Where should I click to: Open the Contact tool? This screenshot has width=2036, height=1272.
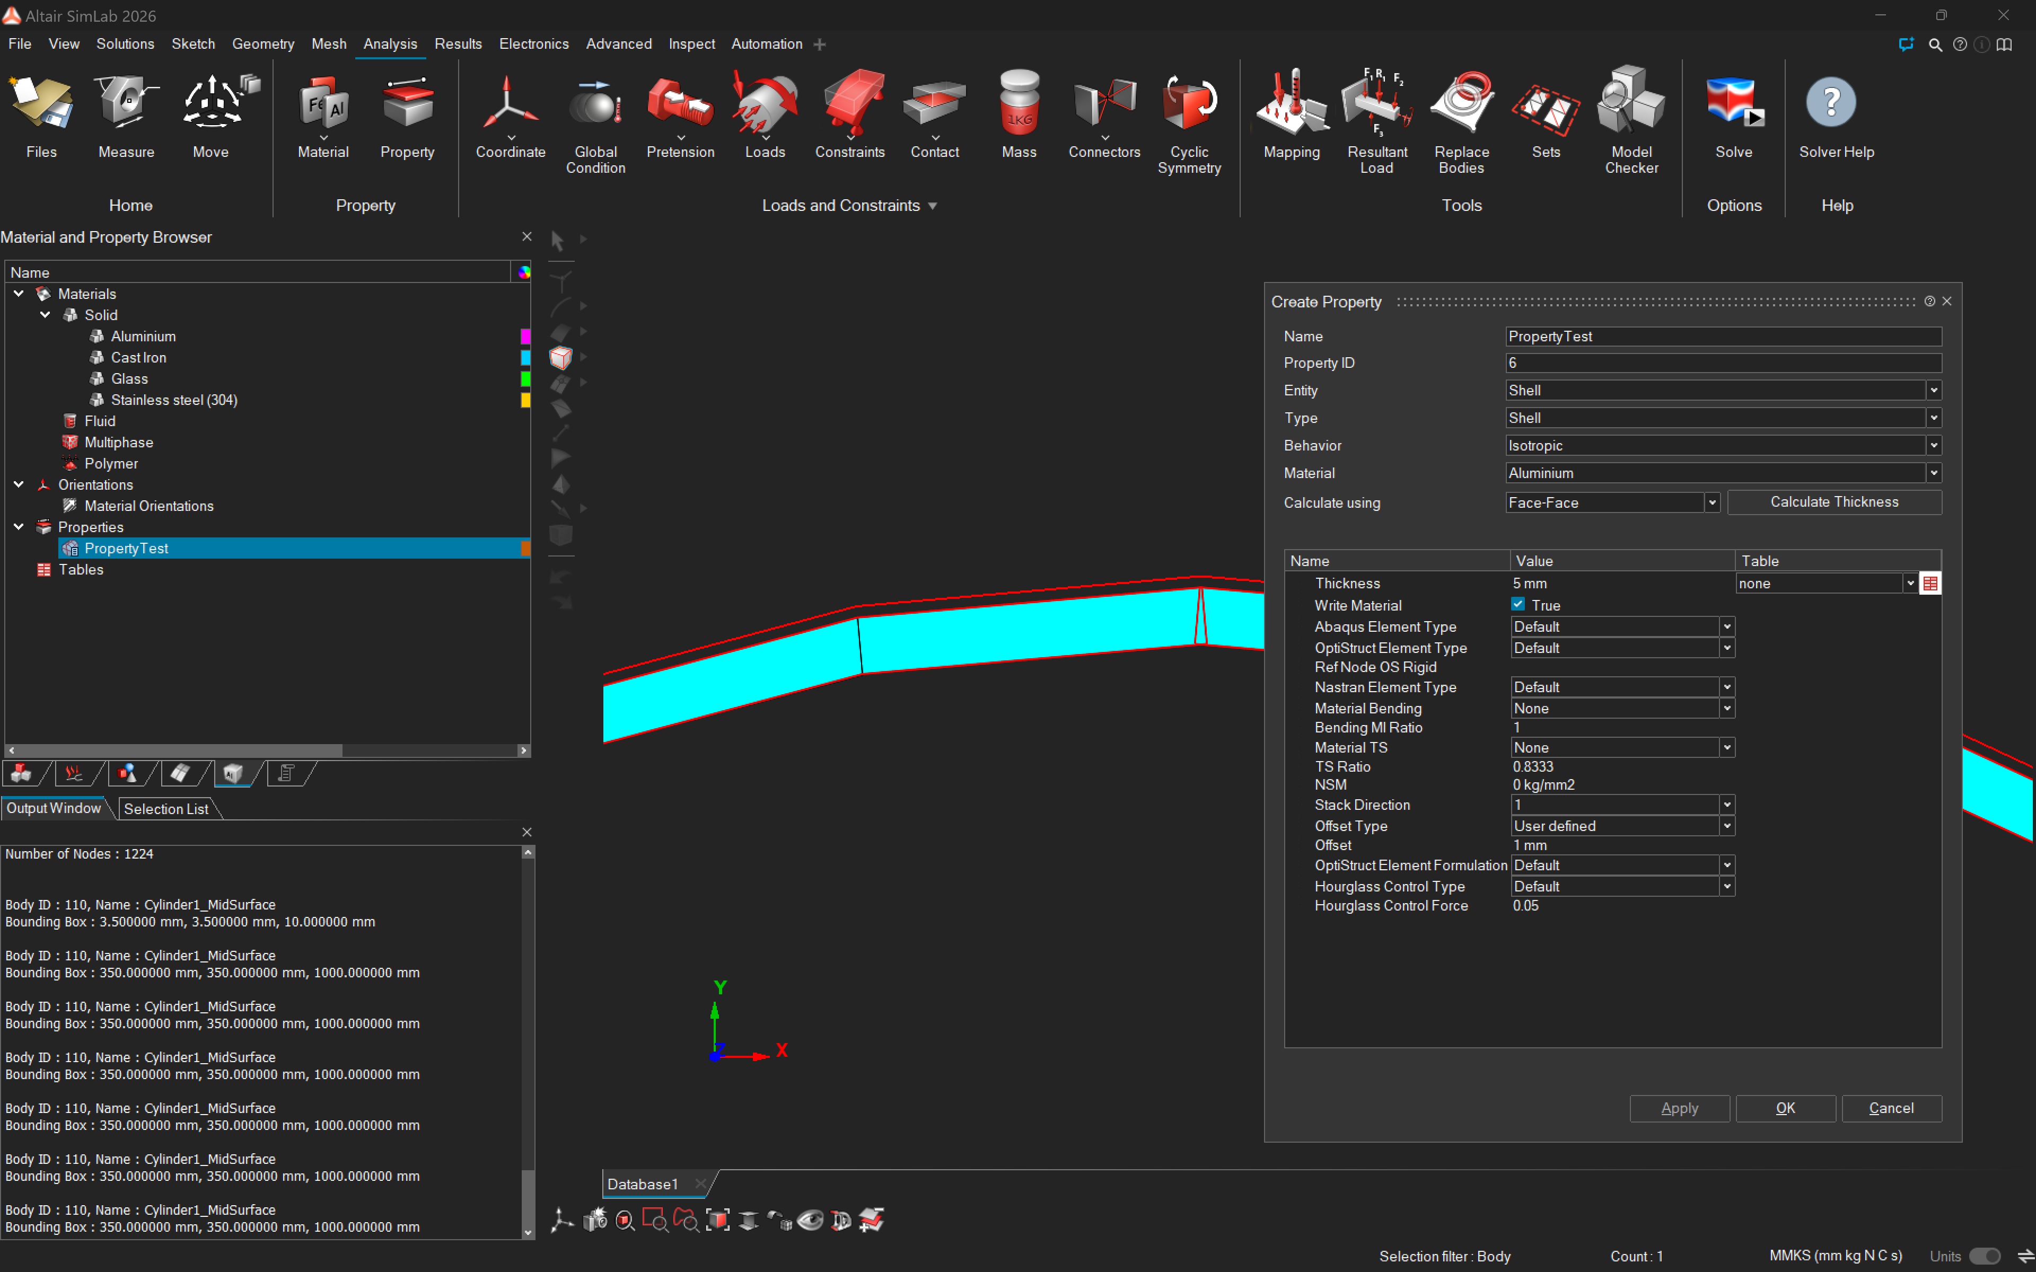point(935,113)
